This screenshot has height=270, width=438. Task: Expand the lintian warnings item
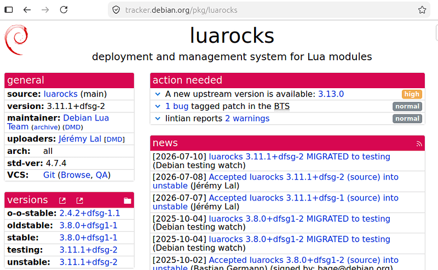pyautogui.click(x=158, y=118)
